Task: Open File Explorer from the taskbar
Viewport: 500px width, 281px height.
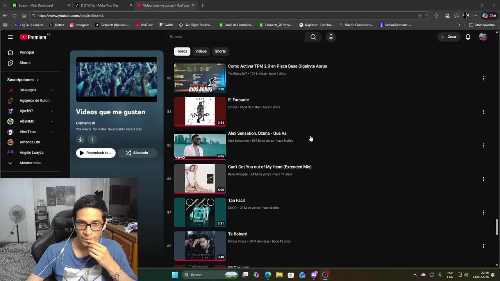Action: click(x=279, y=275)
